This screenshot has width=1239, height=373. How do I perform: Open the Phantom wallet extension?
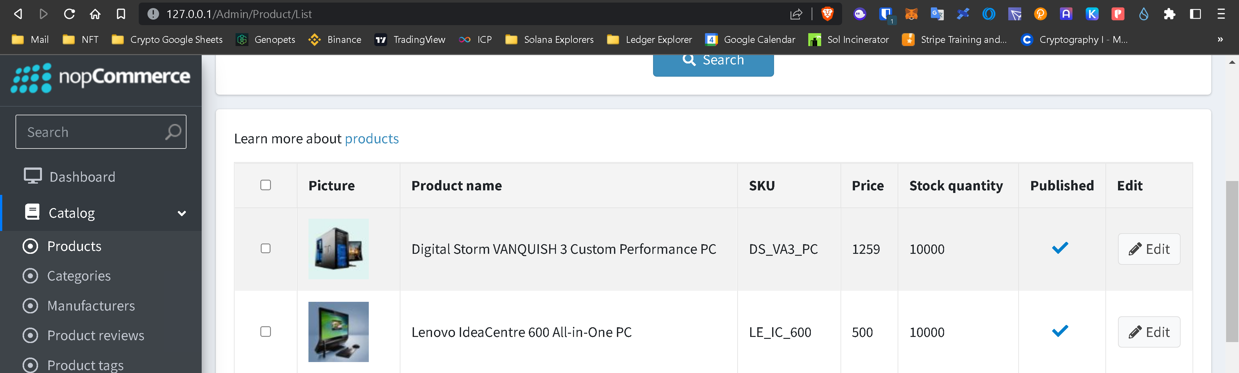pos(860,14)
